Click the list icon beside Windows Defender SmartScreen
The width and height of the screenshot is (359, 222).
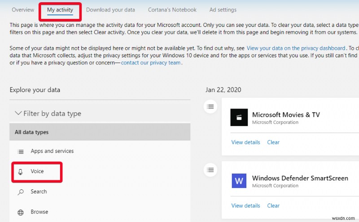coord(210,170)
